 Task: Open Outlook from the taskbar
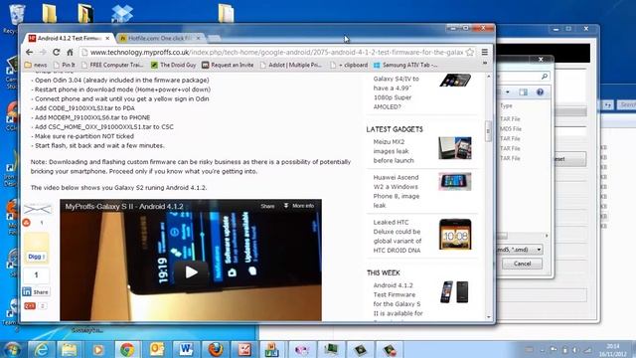[x=157, y=349]
